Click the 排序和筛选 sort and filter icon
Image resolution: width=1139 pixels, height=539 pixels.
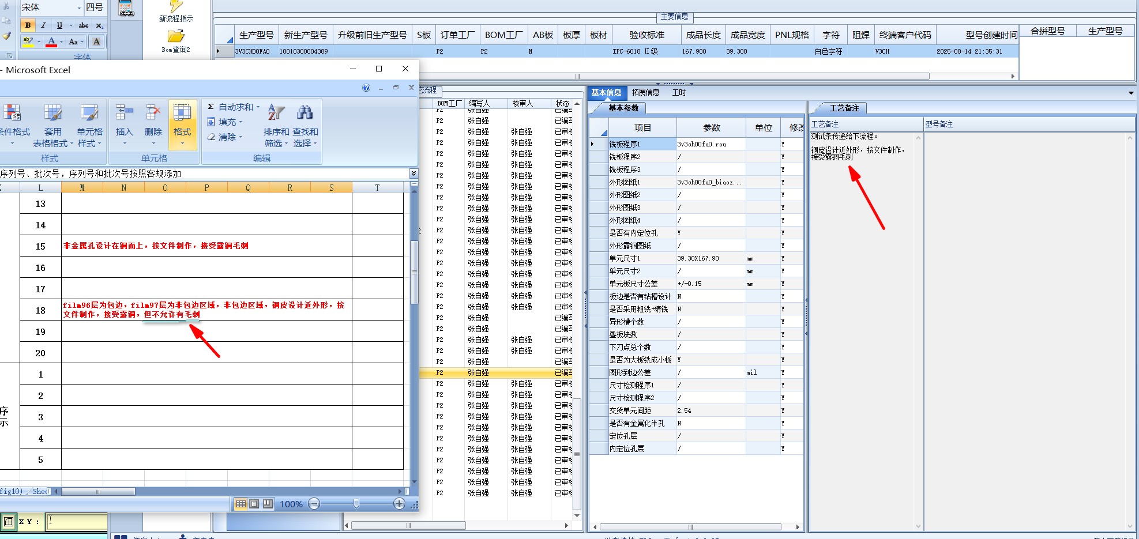click(x=276, y=113)
